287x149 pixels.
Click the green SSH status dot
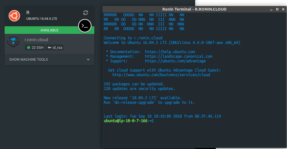point(28,48)
